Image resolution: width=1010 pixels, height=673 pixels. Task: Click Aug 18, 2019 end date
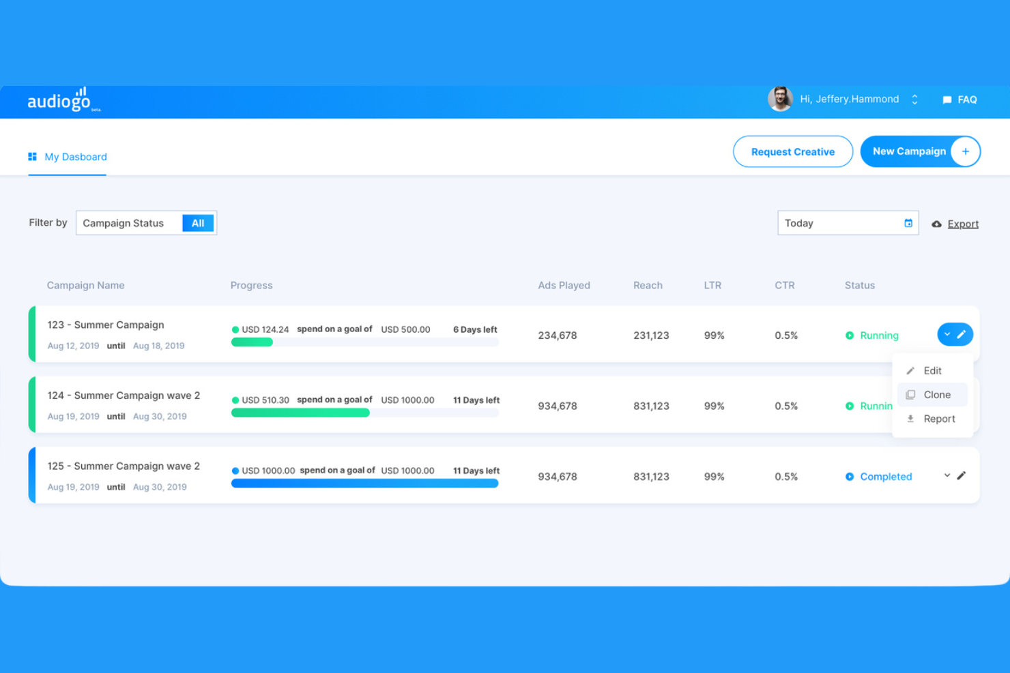click(x=159, y=346)
